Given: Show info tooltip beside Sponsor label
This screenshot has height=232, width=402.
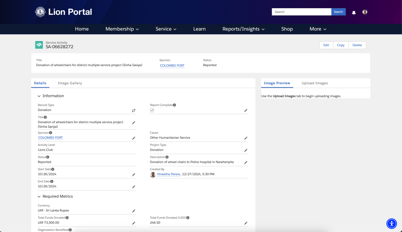Looking at the screenshot, I should 51,133.
